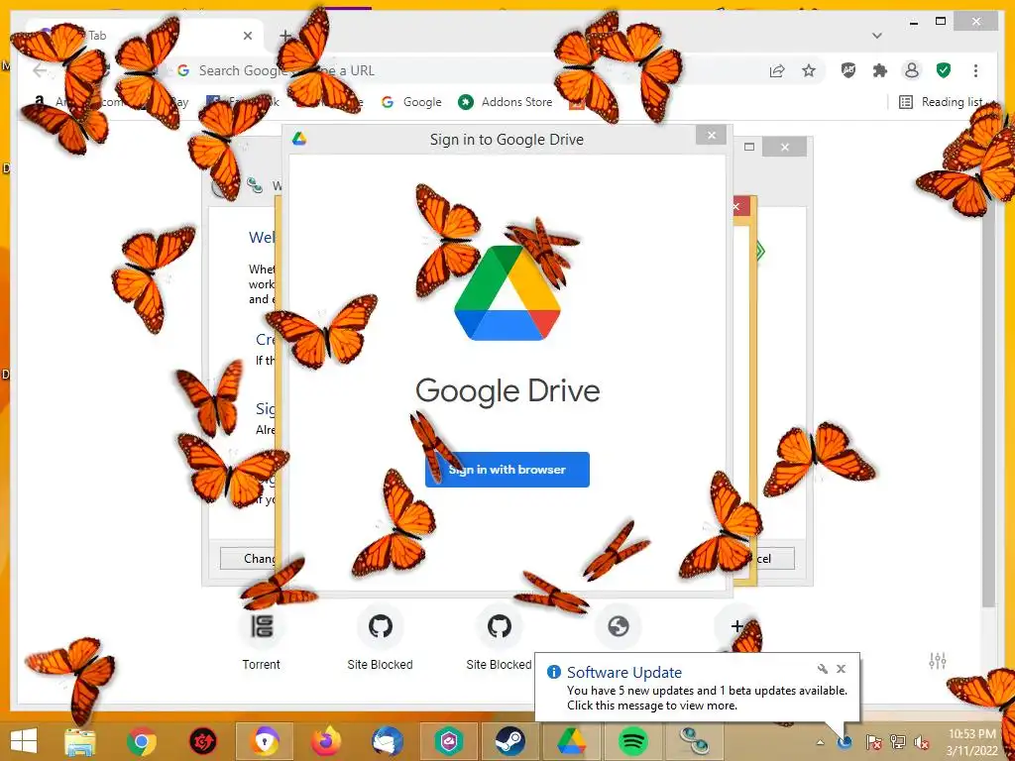Open the Windows Start button
The image size is (1015, 761).
pyautogui.click(x=24, y=740)
